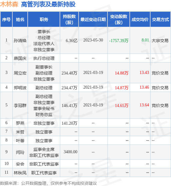Click the 序号 column header
The height and width of the screenshot is (186, 171).
[6, 19]
